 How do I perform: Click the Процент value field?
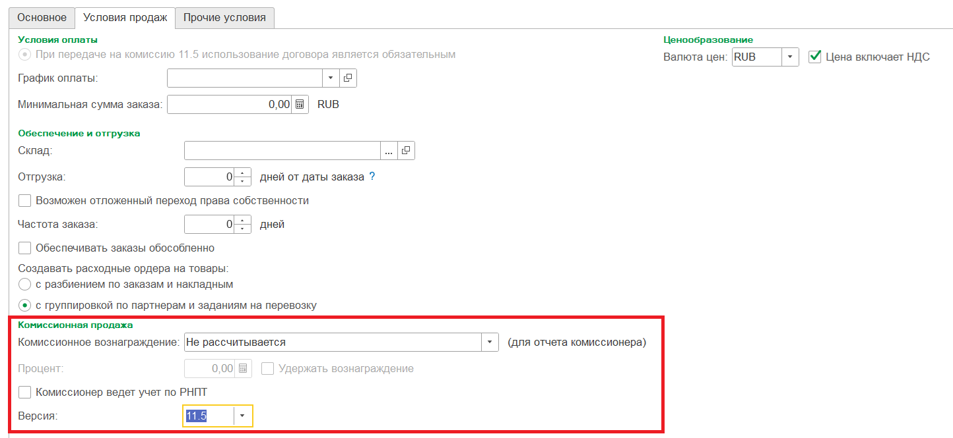(210, 368)
